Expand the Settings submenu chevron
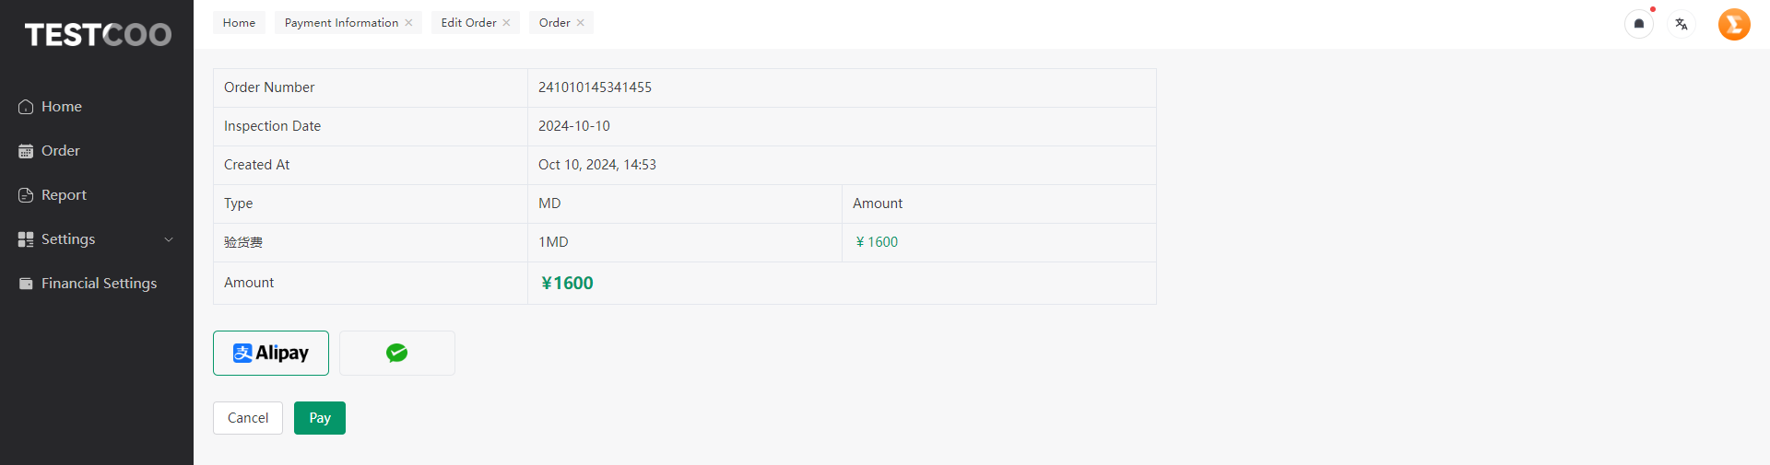The width and height of the screenshot is (1770, 465). (169, 239)
